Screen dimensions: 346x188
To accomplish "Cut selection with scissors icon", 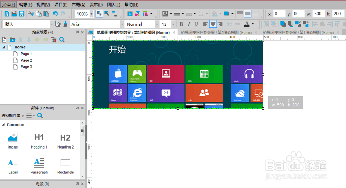I will coord(31,14).
